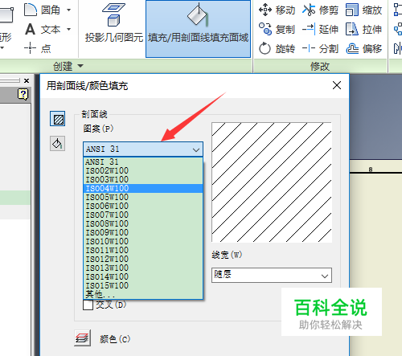Enable the 交叉(D) checkbox
Image resolution: width=402 pixels, height=356 pixels.
(88, 305)
